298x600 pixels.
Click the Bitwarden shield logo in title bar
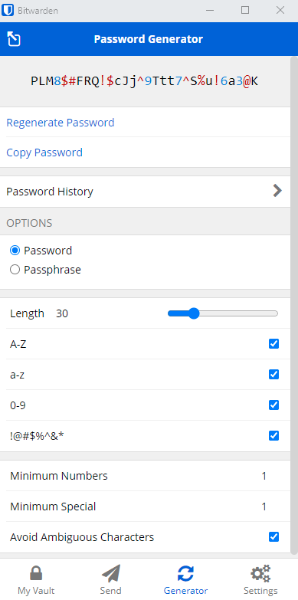(x=8, y=10)
